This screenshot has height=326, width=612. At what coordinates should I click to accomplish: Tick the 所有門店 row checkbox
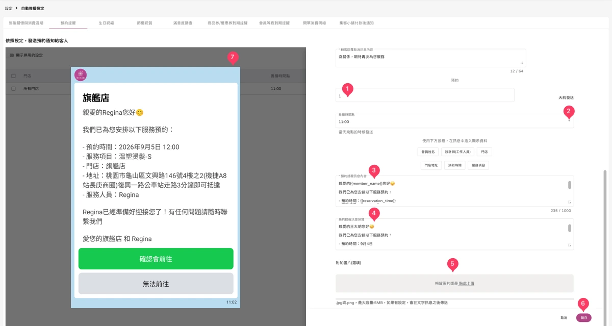[x=13, y=88]
